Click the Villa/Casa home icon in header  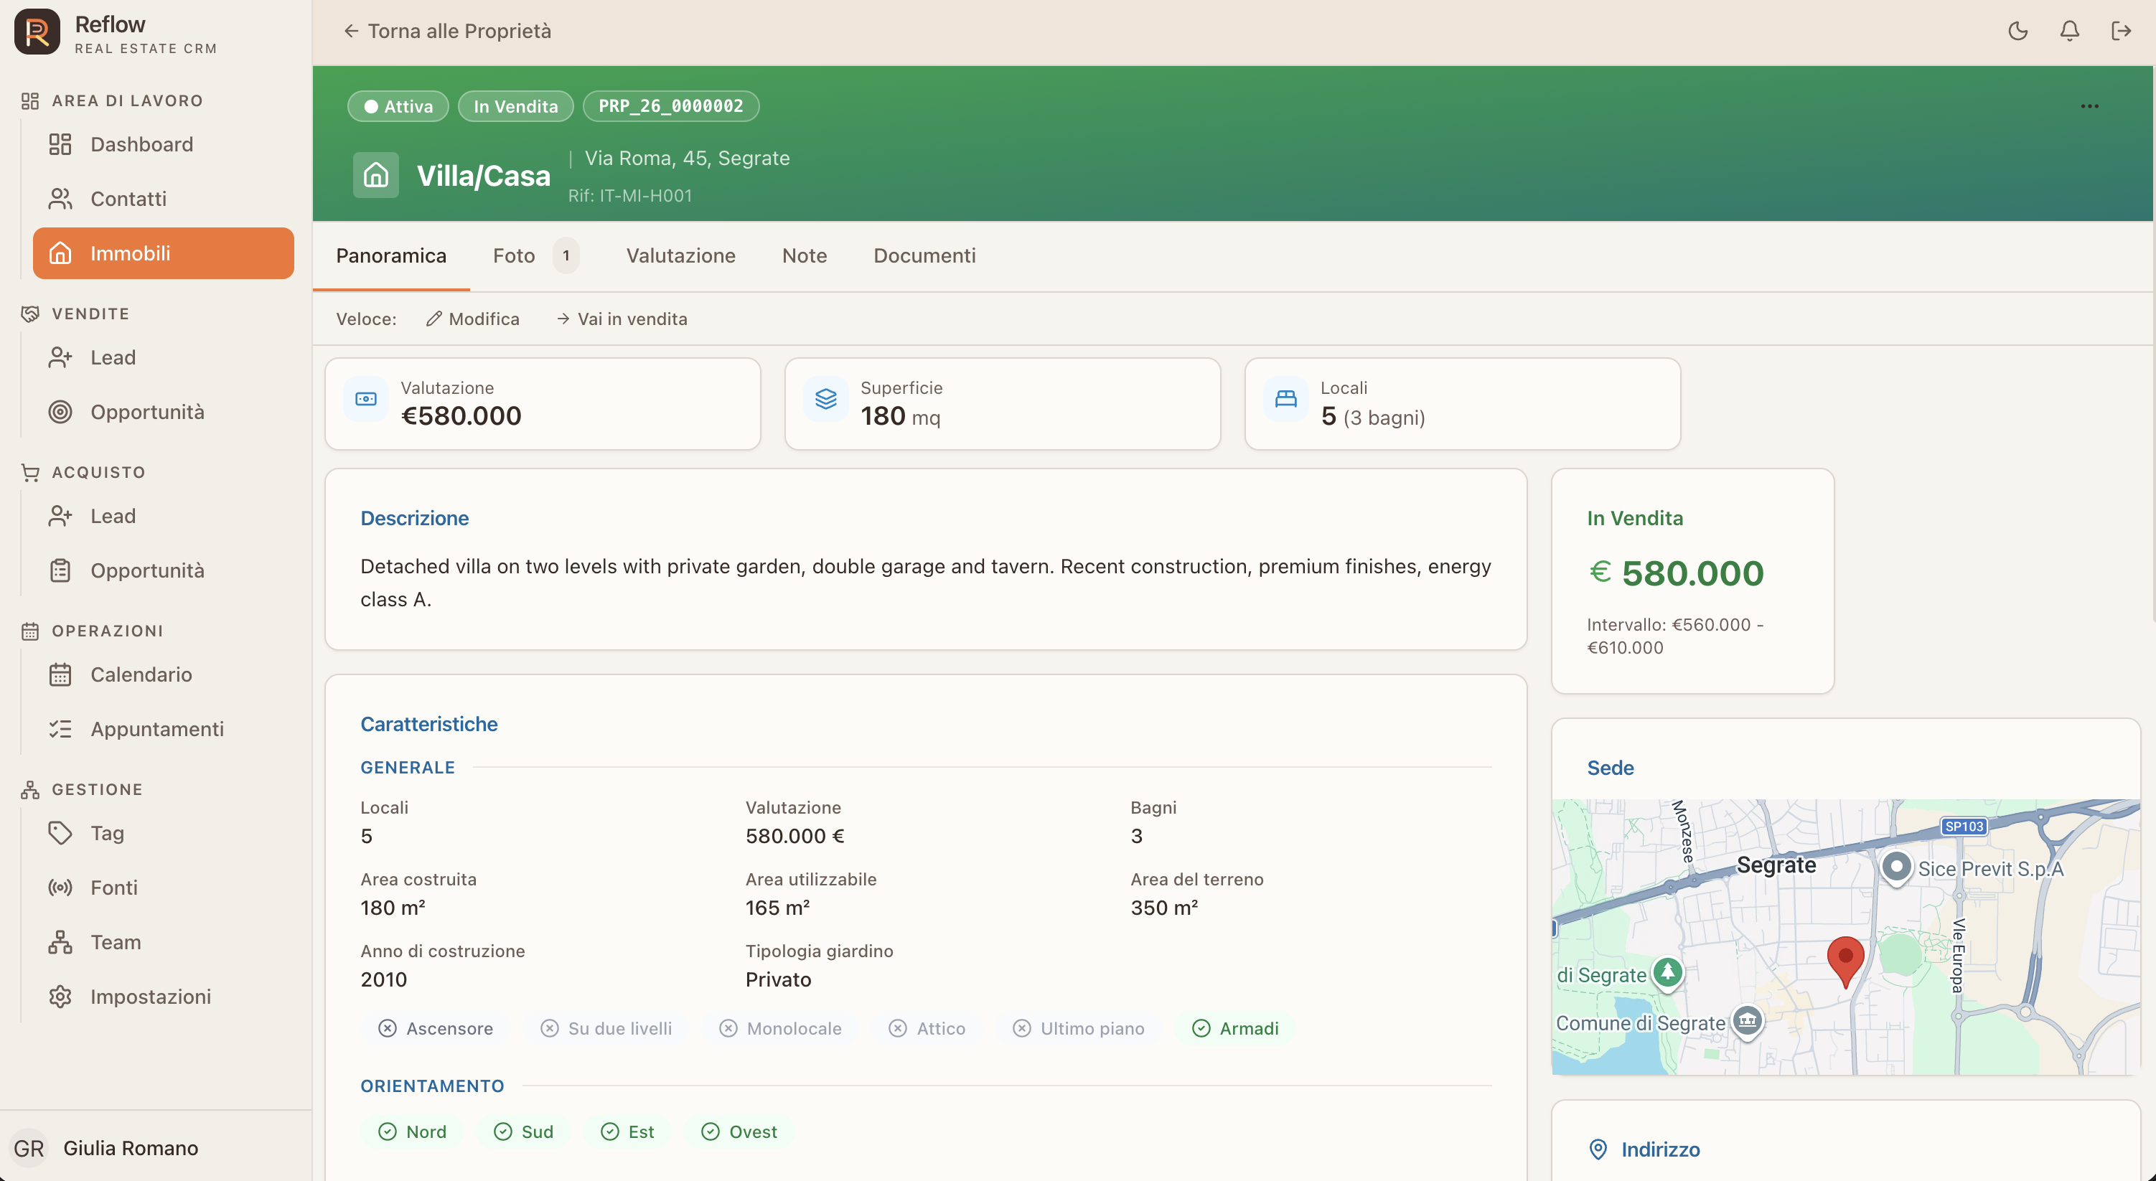(376, 175)
